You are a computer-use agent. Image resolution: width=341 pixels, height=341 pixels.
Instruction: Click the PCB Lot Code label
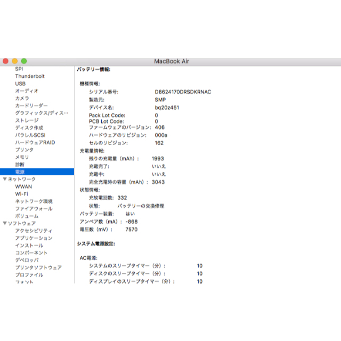coord(107,121)
